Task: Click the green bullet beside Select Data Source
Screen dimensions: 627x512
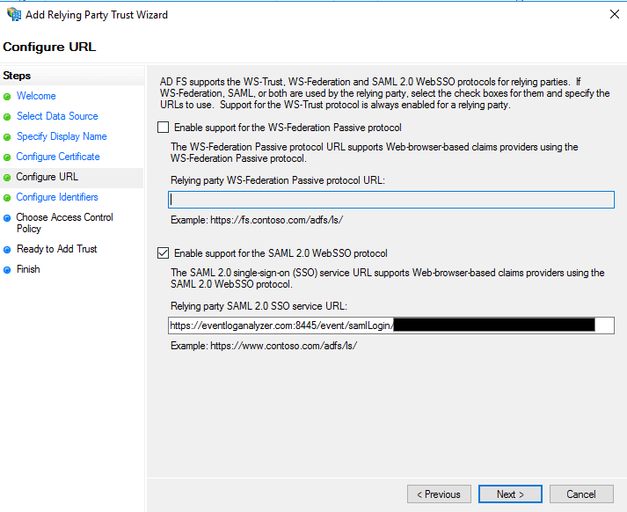Action: click(7, 117)
